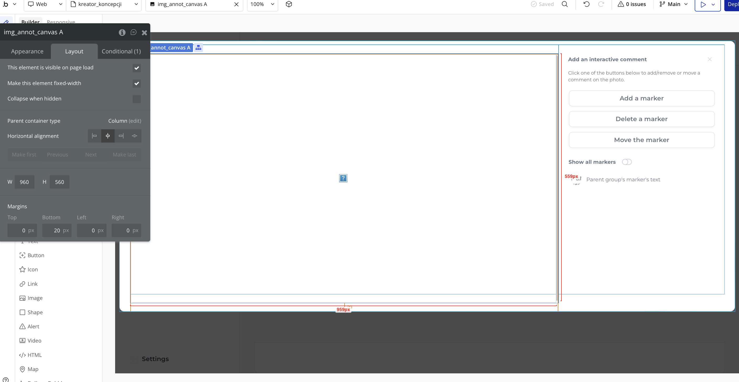Select align-left horizontal alignment icon
The height and width of the screenshot is (382, 739).
coord(94,136)
